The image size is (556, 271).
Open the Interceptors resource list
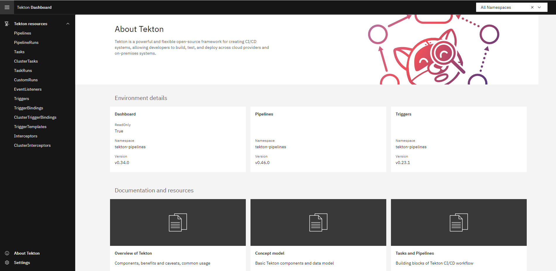25,136
